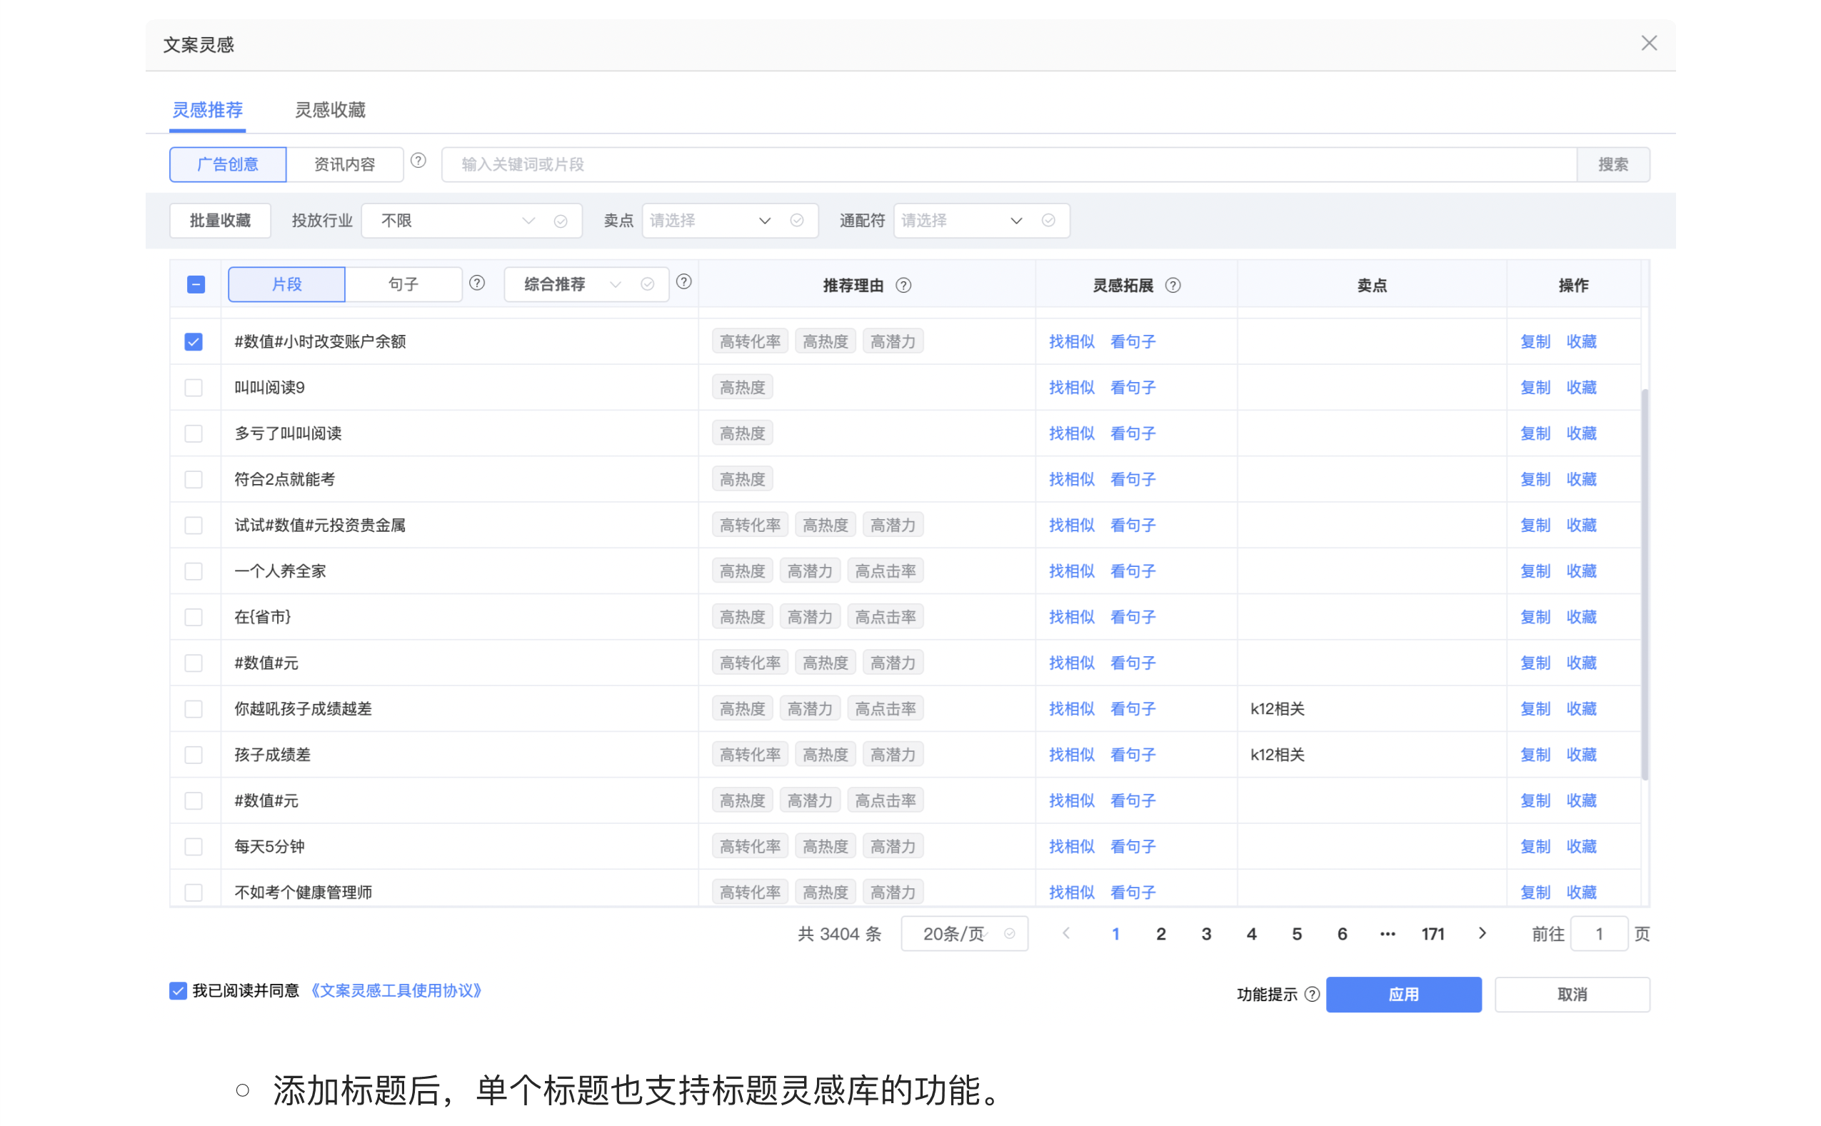Click the keyword search input field
This screenshot has height=1126, width=1821.
coord(1008,165)
